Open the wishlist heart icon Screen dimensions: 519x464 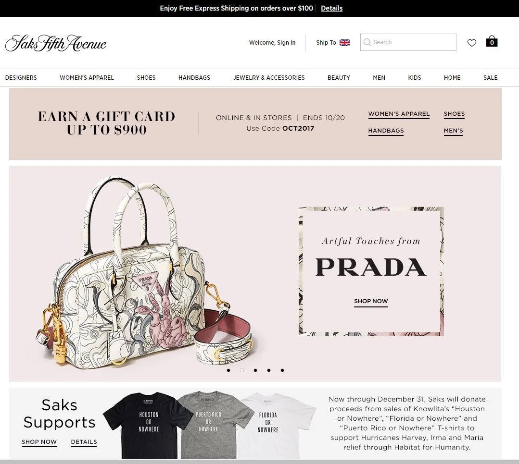click(x=472, y=43)
